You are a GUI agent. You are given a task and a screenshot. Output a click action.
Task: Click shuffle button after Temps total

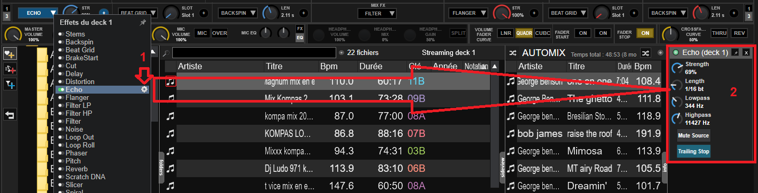645,53
